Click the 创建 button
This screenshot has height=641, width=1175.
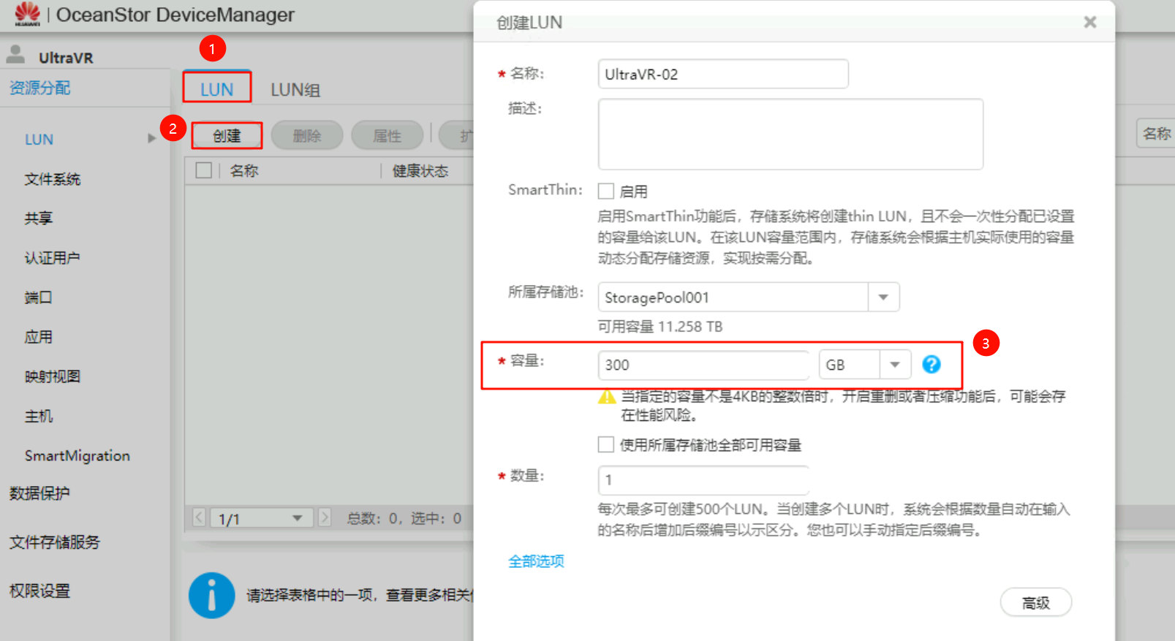coord(227,136)
